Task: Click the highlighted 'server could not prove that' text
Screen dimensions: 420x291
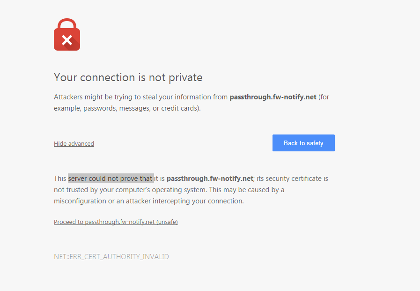Action: (x=111, y=179)
